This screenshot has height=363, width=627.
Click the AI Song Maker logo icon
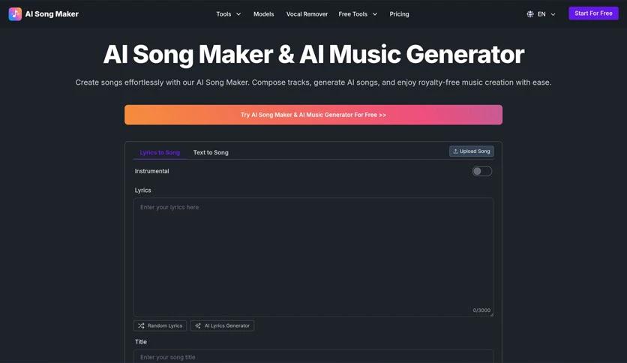[15, 13]
